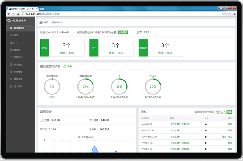Click the green play status icon for nginx
The width and height of the screenshot is (243, 161).
coord(206,124)
